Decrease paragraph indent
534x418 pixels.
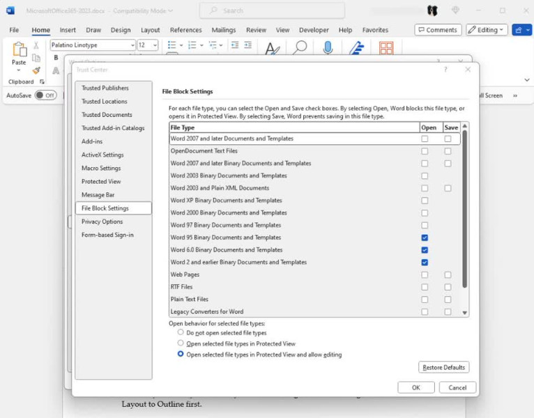click(x=235, y=45)
